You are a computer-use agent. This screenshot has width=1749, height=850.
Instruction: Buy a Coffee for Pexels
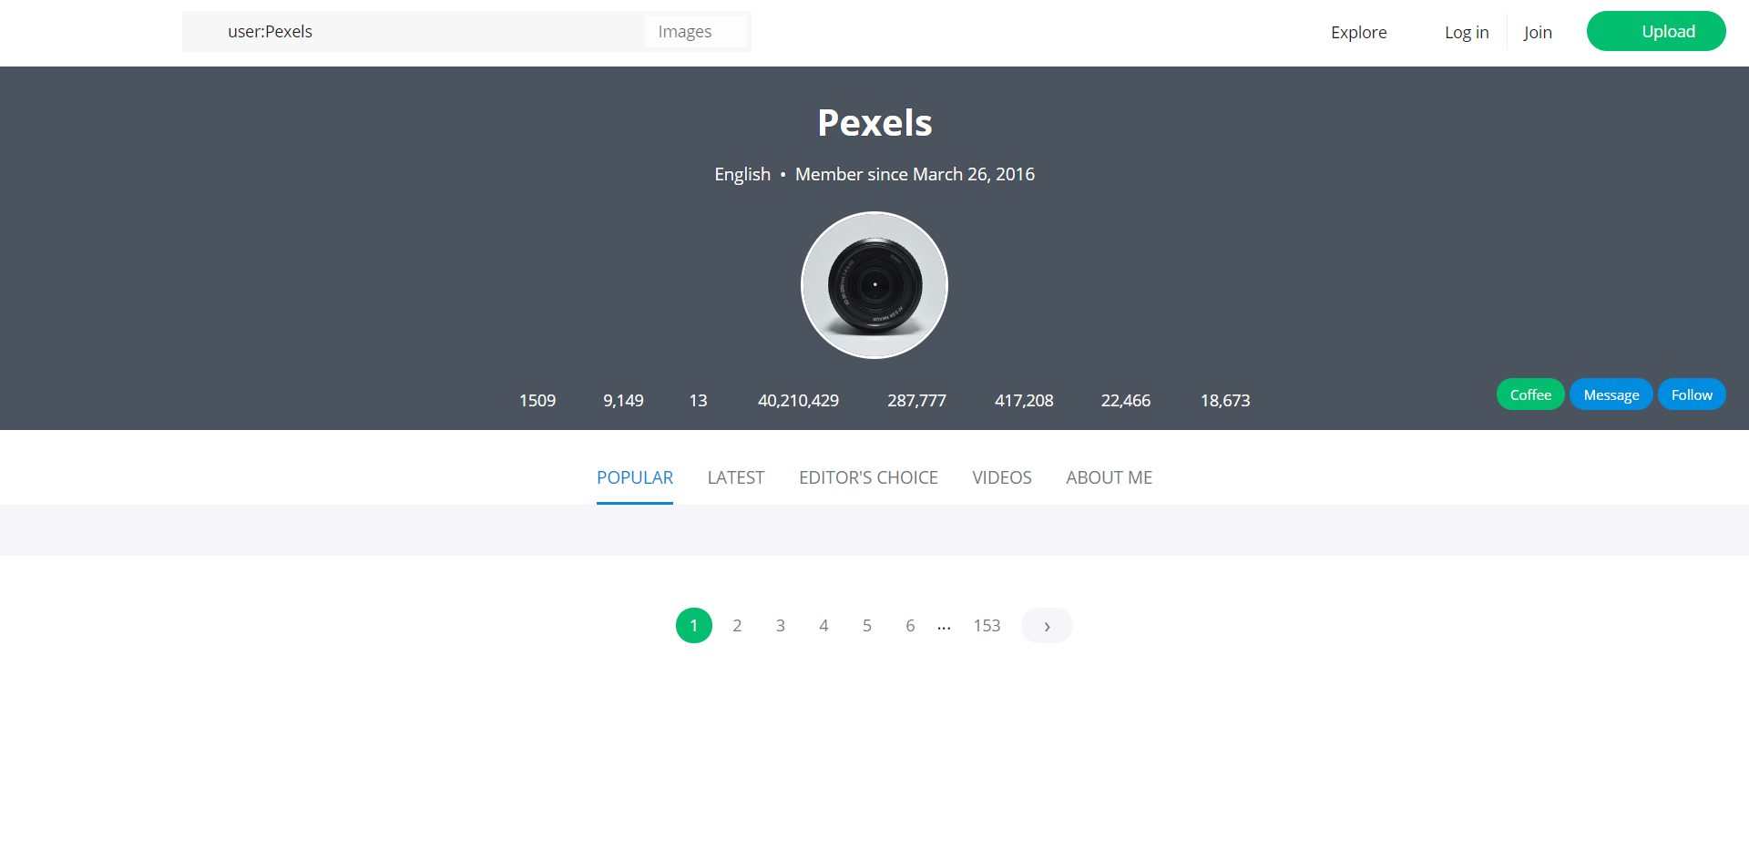tap(1529, 394)
